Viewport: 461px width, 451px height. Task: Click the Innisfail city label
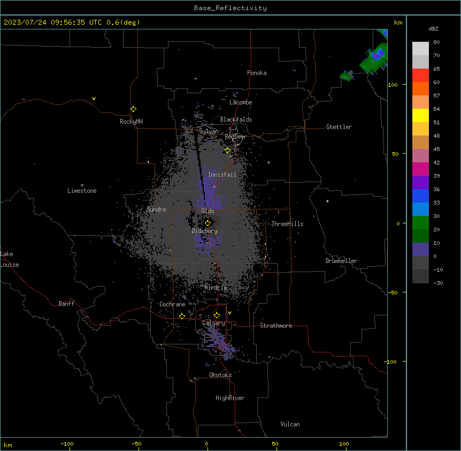pyautogui.click(x=222, y=175)
